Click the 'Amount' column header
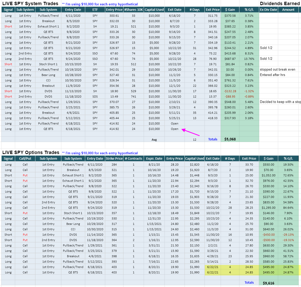Screen dimensions: 301x287 [x=288, y=9]
